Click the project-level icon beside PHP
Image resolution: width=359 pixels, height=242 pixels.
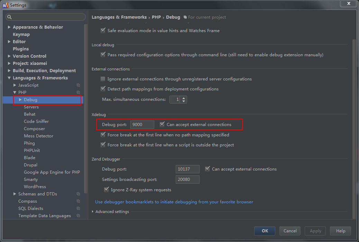click(x=79, y=93)
